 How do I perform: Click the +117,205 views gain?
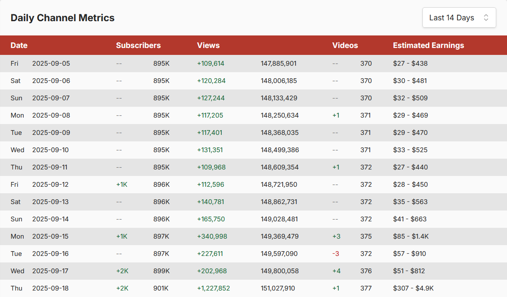pyautogui.click(x=210, y=115)
